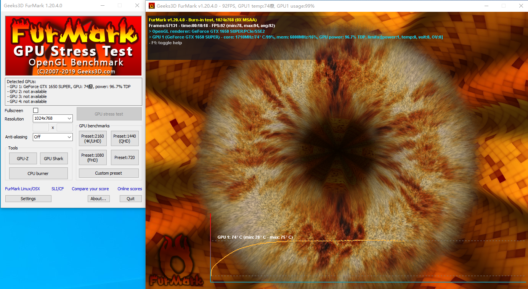Click the 'F1: toggle help' overlay text
Screen dimensions: 528x289
point(165,43)
